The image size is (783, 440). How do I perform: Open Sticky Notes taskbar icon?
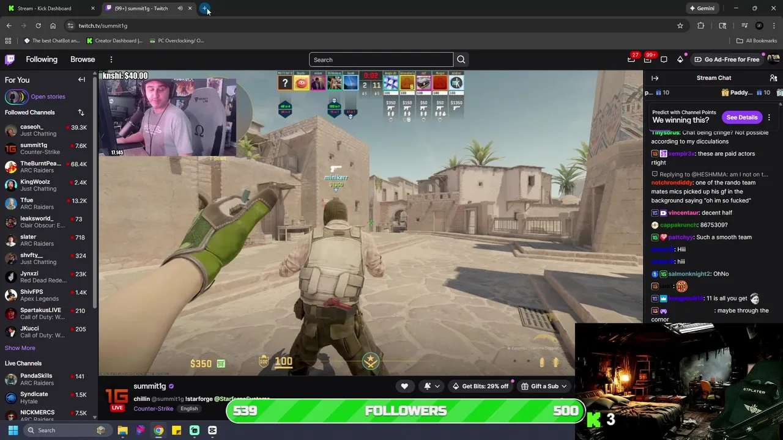tap(176, 430)
